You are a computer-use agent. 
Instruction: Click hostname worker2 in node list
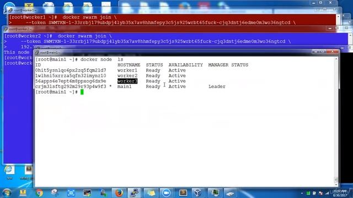coord(127,76)
